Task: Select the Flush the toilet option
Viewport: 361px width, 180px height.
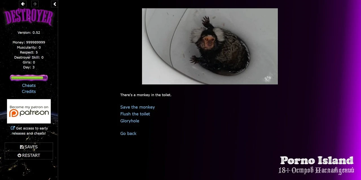Action: pyautogui.click(x=135, y=114)
